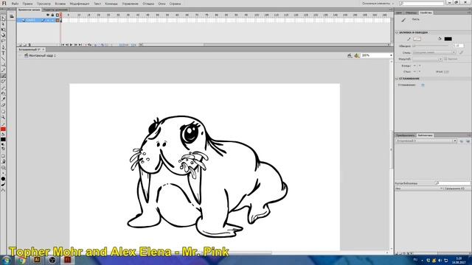472x265 pixels.
Task: Toggle lock all layers padlock icon
Action: pos(52,15)
